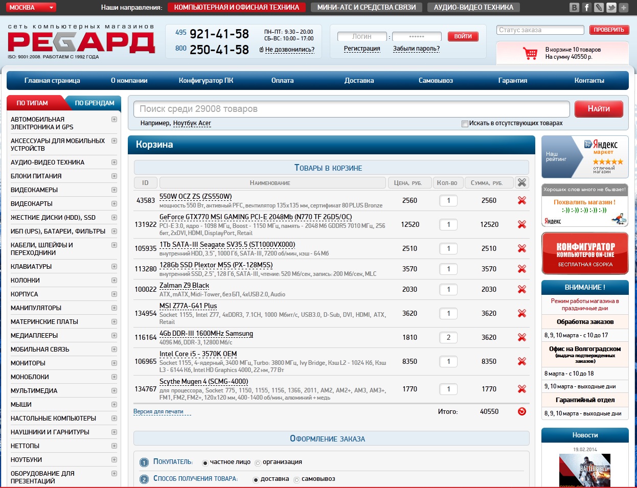Remove MSI Z77A-G41 Plus from cart
The height and width of the screenshot is (488, 637).
[521, 313]
